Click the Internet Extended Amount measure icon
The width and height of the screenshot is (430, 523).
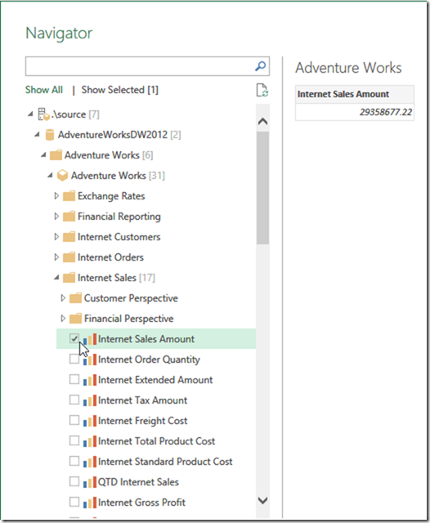coord(90,380)
